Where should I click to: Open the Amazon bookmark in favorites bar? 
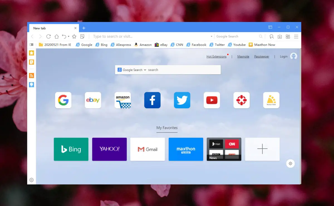[x=143, y=45]
